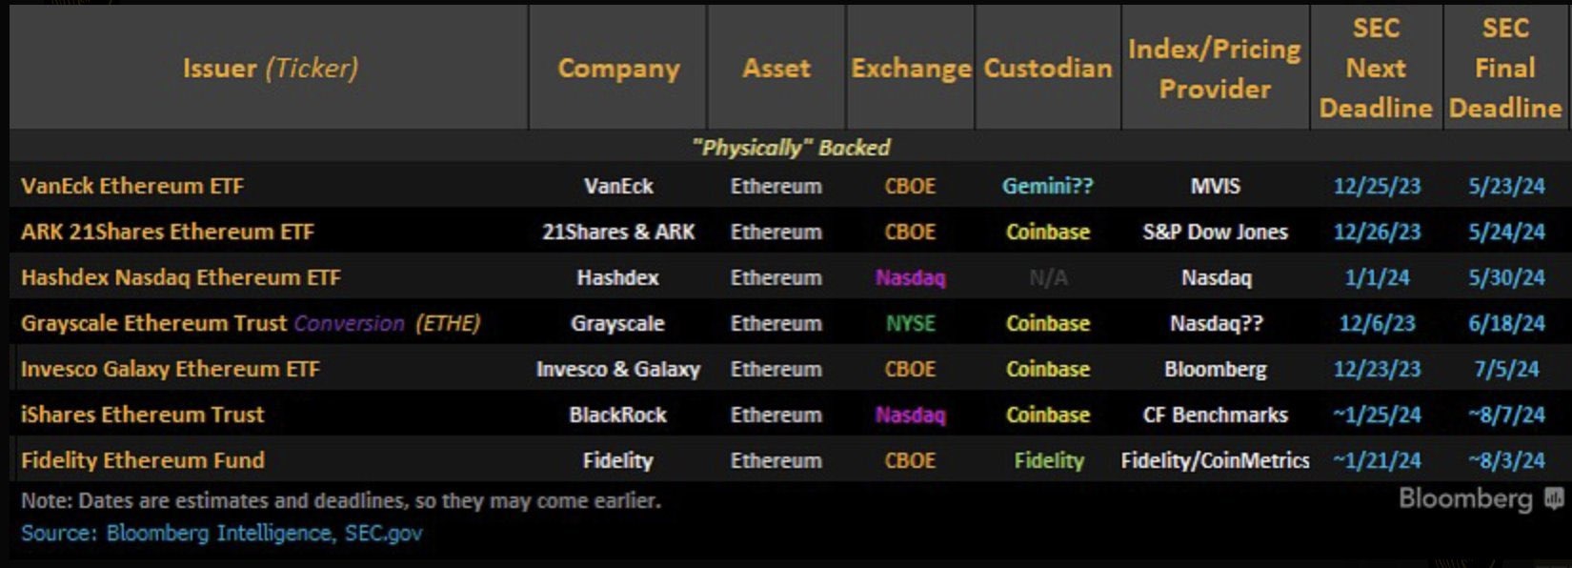Click the 5/23/24 final deadline date
This screenshot has width=1572, height=568.
(1506, 186)
